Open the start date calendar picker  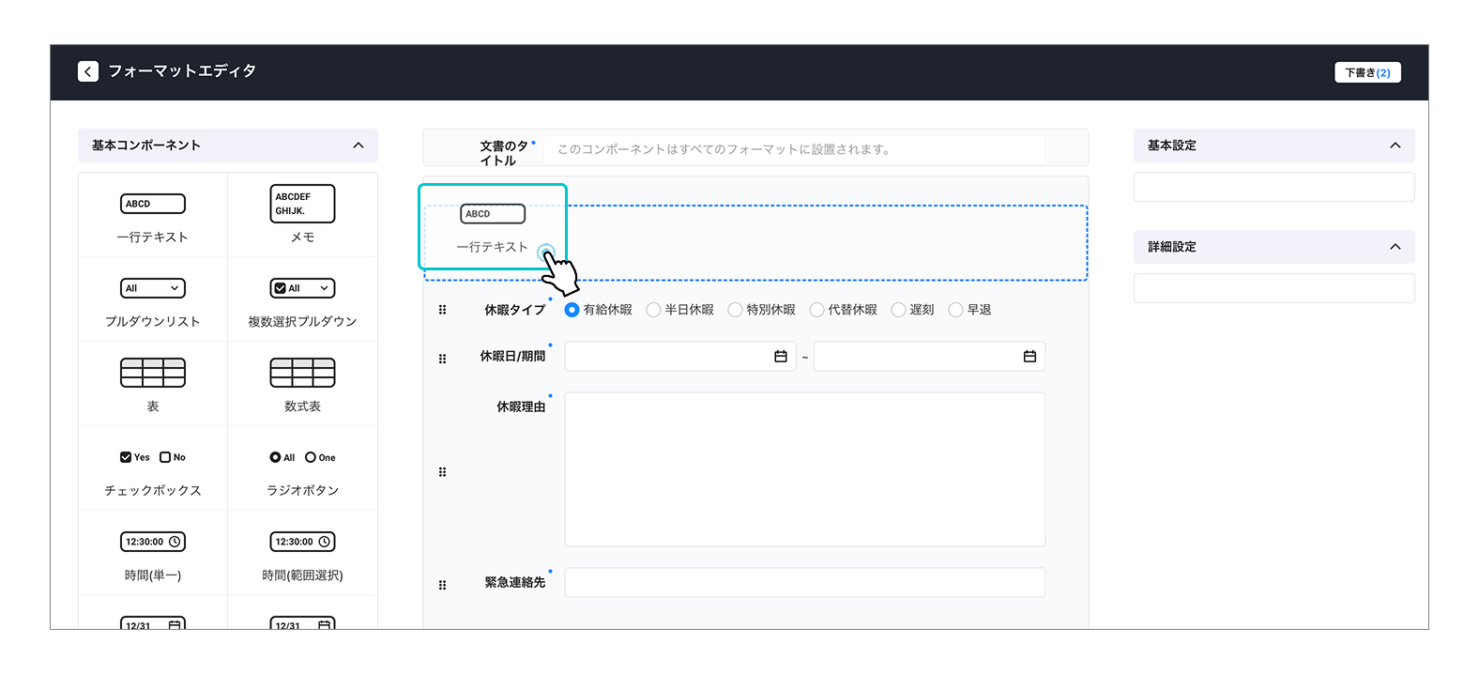coord(780,357)
